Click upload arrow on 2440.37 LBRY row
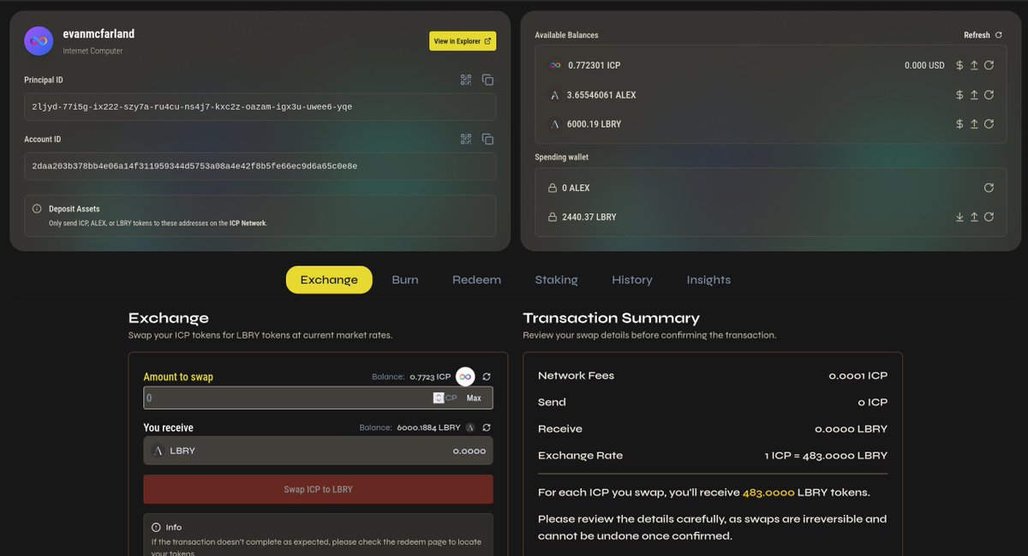Viewport: 1028px width, 556px height. coord(974,217)
